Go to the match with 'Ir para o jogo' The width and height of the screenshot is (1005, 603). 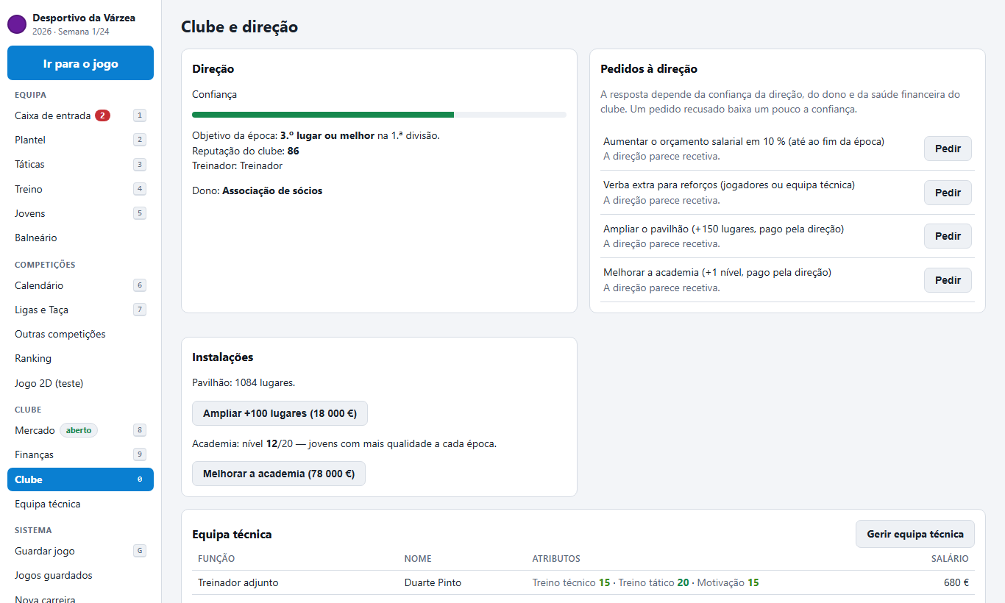coord(80,63)
